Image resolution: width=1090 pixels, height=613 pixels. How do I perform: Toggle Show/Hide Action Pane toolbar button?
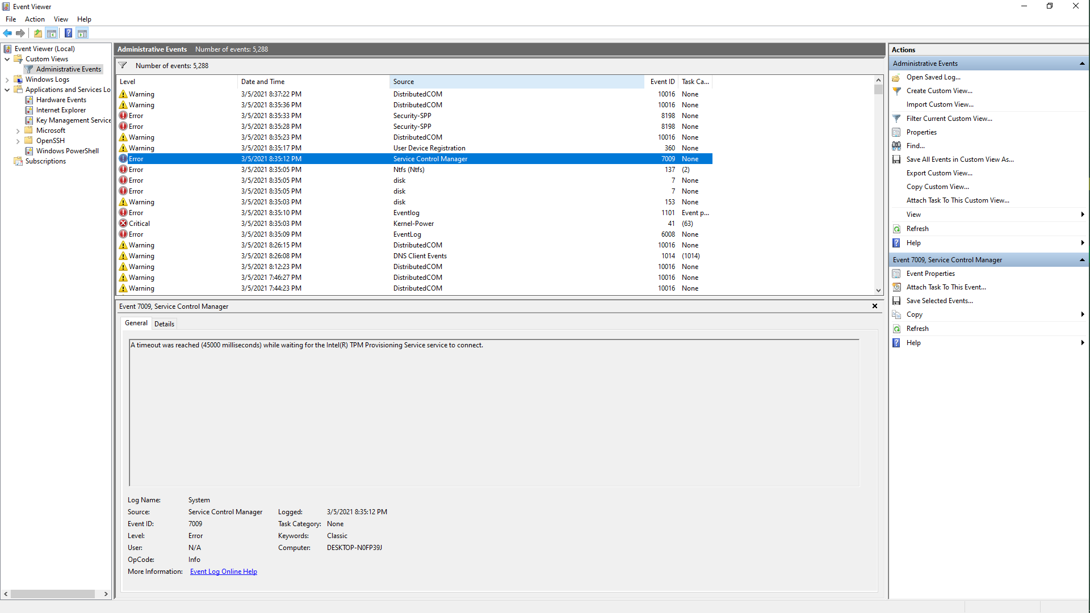point(82,33)
